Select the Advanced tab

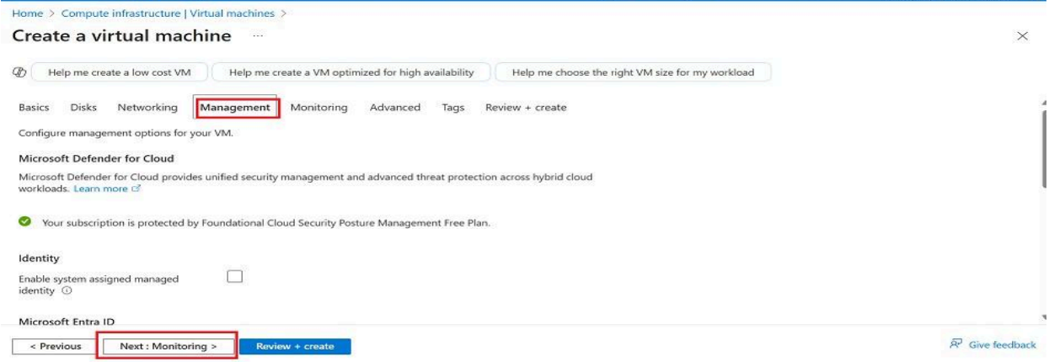pos(394,108)
